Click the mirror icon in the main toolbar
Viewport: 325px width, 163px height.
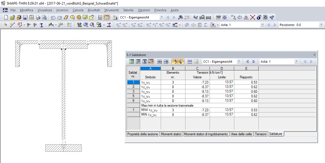tap(246, 18)
